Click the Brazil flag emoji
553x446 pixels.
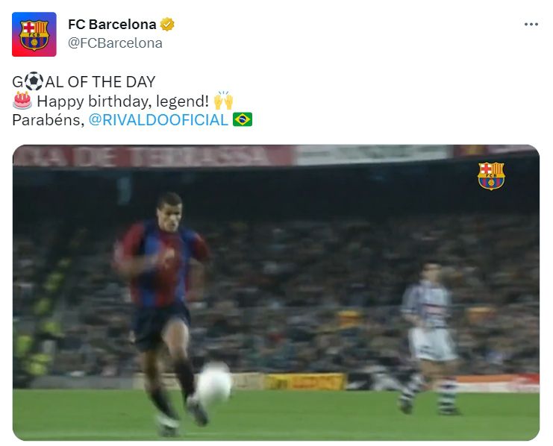pyautogui.click(x=243, y=119)
